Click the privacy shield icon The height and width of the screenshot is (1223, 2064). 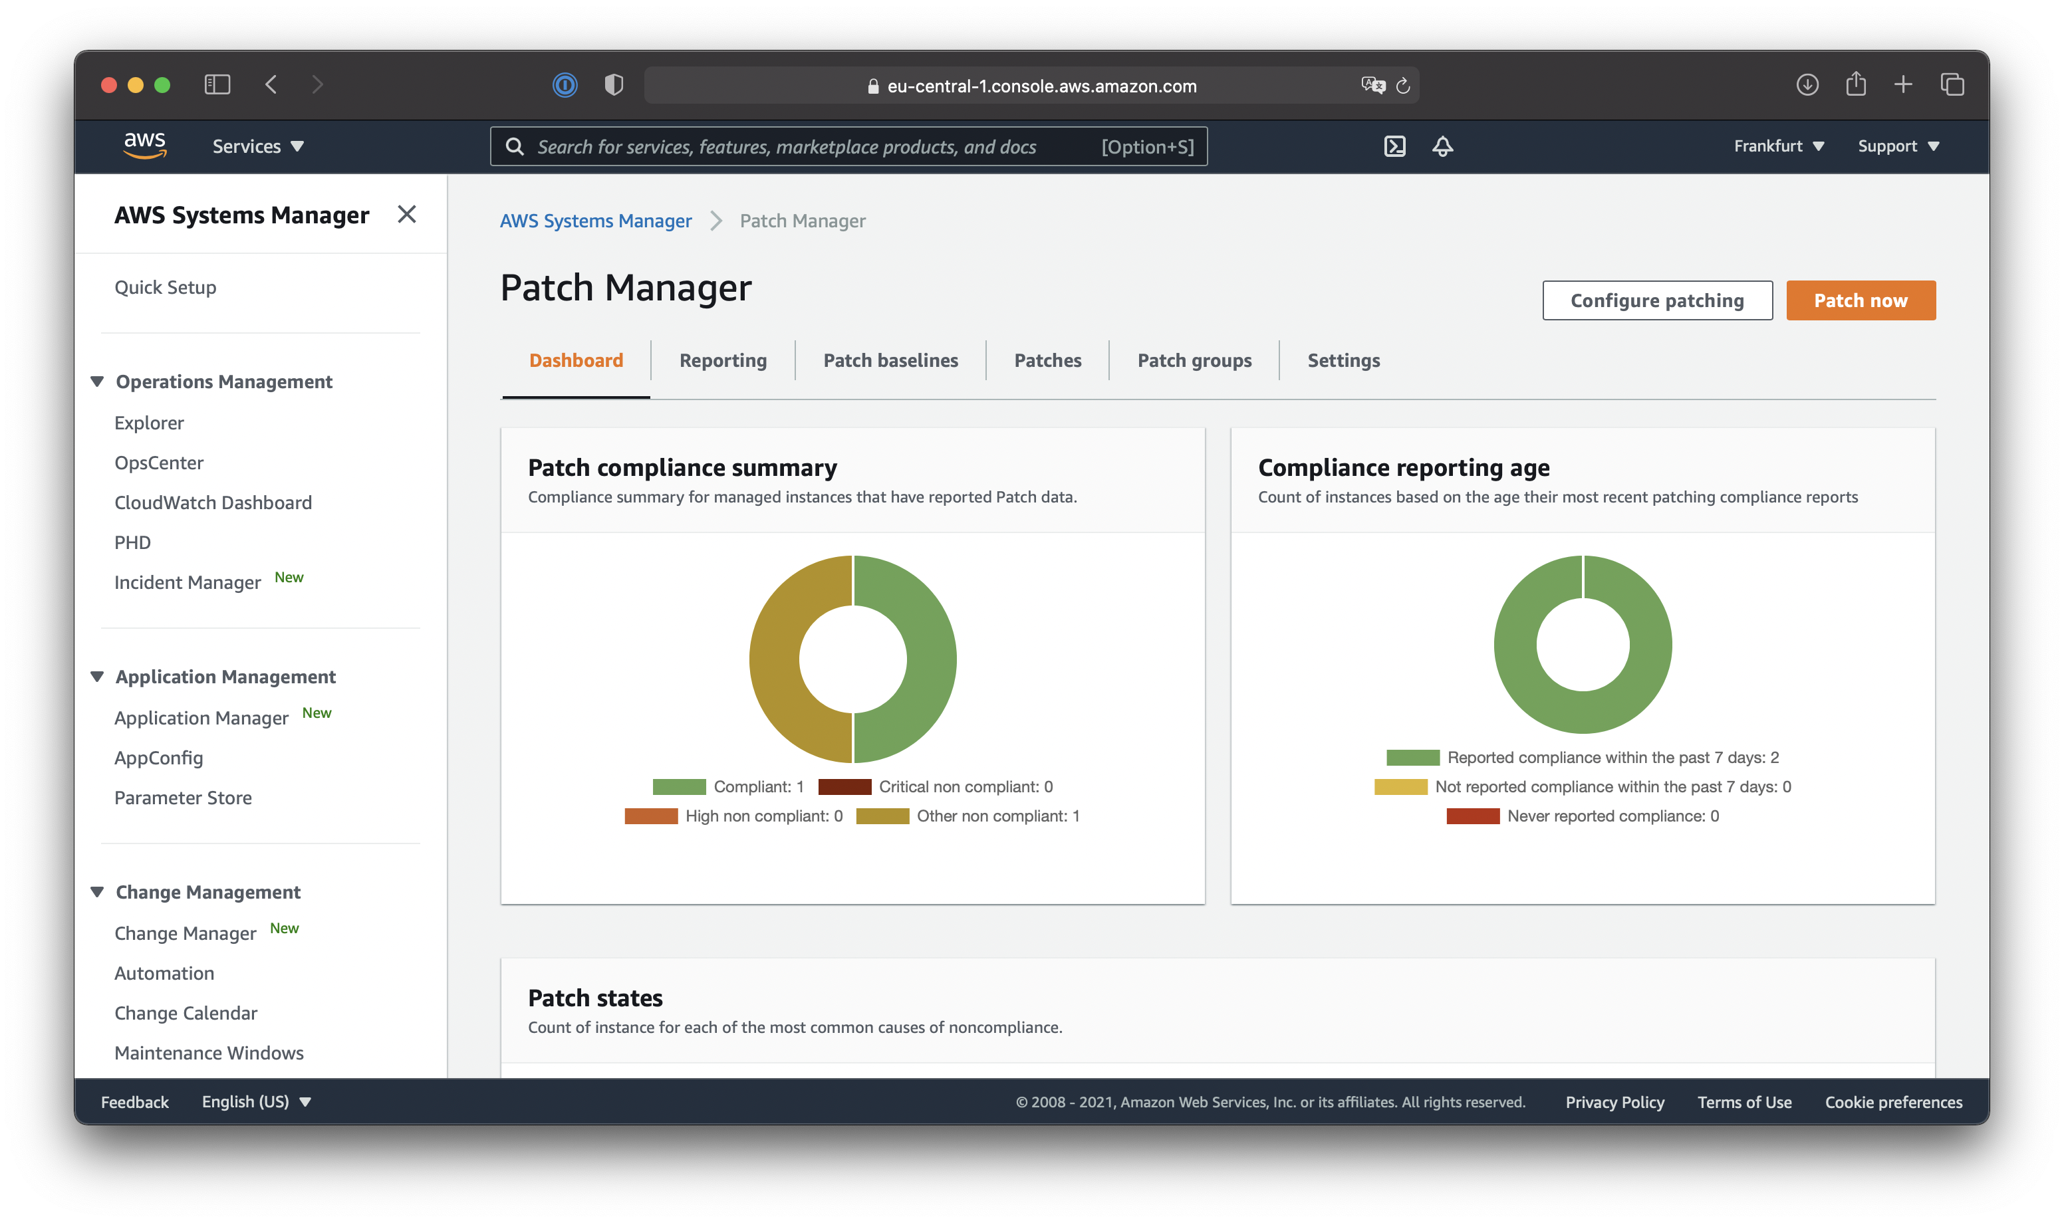point(613,85)
